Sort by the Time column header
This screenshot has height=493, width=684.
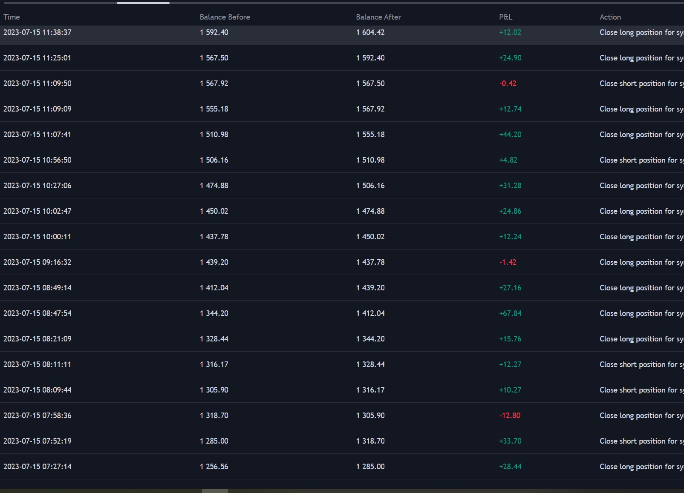click(x=12, y=17)
